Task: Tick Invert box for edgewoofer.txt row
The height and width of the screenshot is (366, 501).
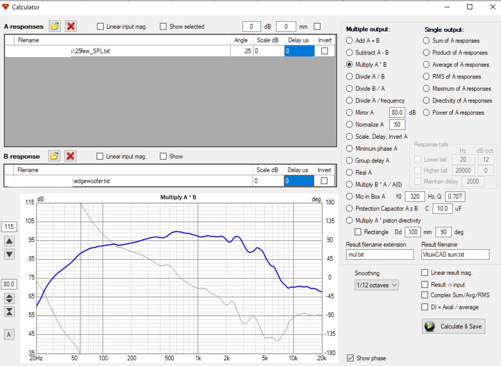Action: point(324,181)
